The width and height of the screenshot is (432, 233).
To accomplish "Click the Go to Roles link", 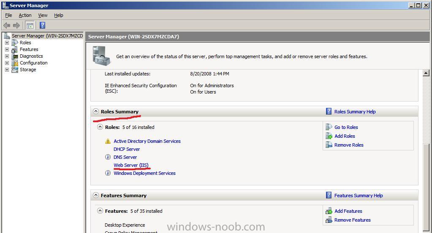I will pyautogui.click(x=346, y=127).
